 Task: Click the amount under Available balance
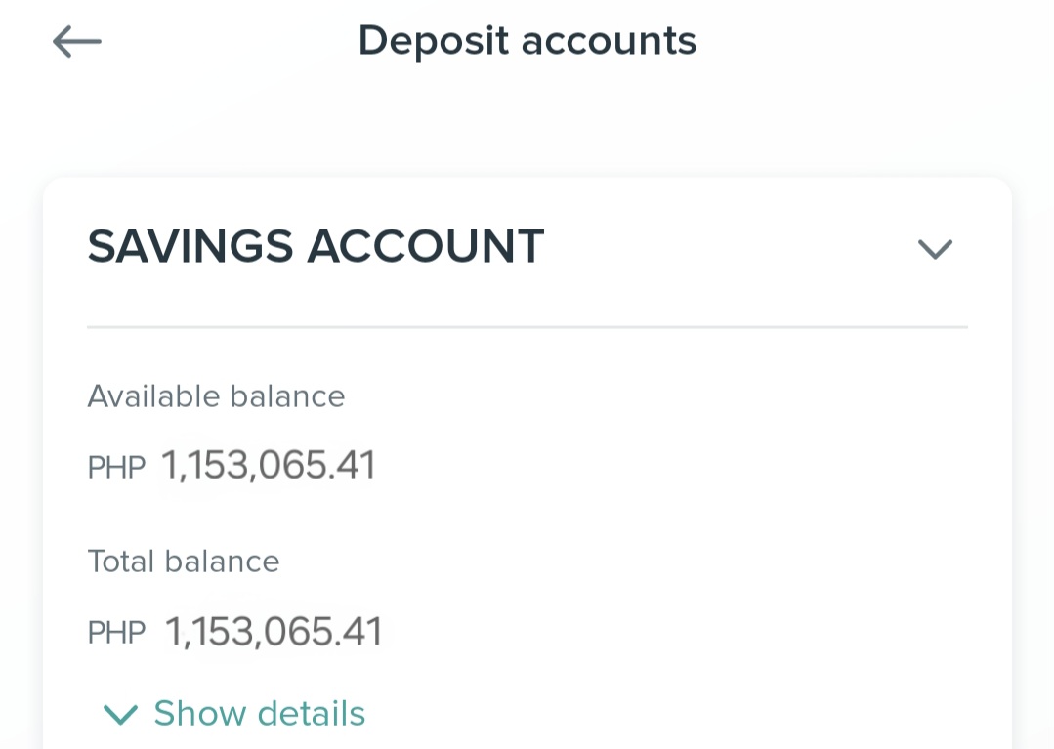(269, 466)
